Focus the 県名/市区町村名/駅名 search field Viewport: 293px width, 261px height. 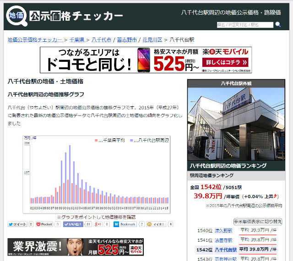[x=245, y=25]
